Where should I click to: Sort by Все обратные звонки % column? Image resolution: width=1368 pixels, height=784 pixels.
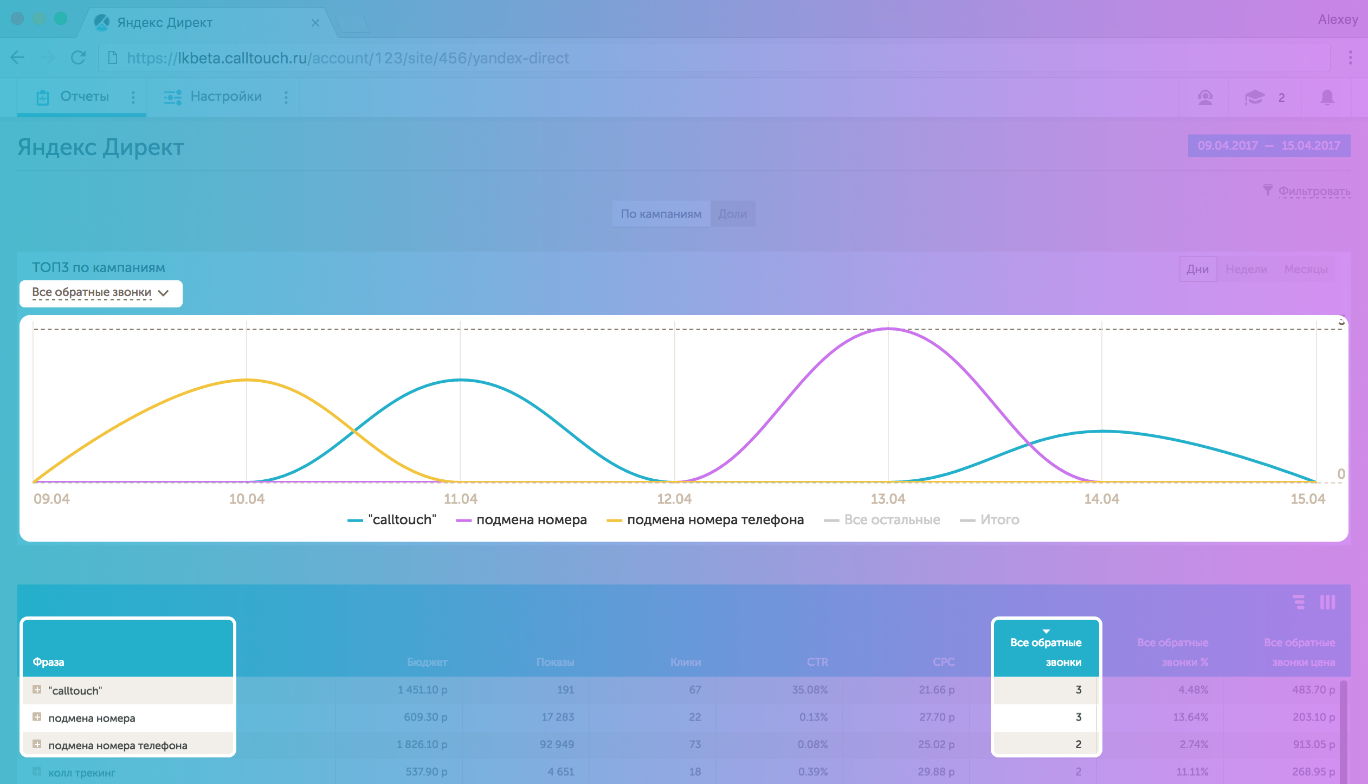tap(1173, 652)
